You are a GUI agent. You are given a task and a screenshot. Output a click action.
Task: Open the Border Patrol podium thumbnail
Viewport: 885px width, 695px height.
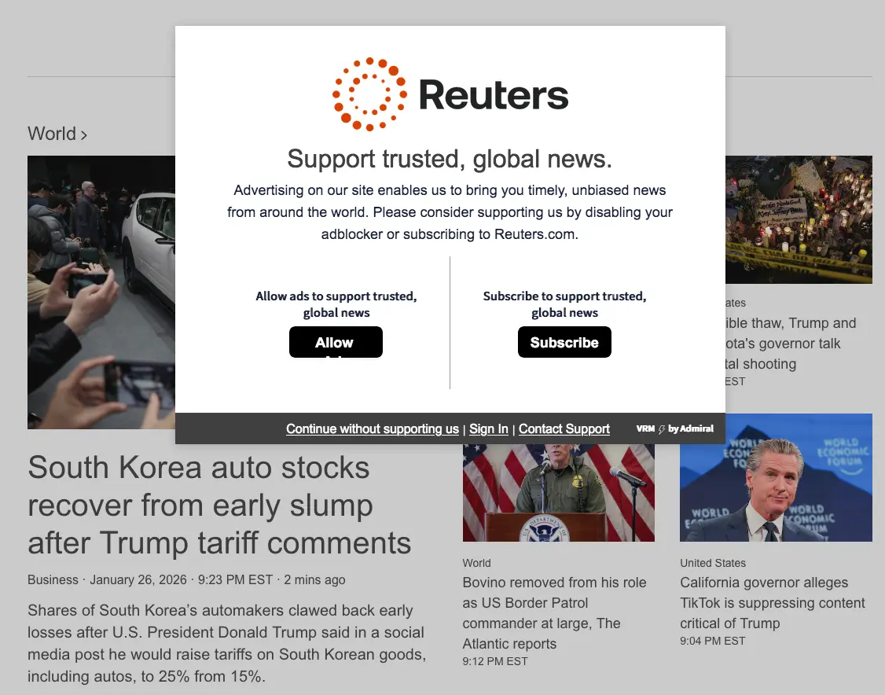[x=559, y=492]
